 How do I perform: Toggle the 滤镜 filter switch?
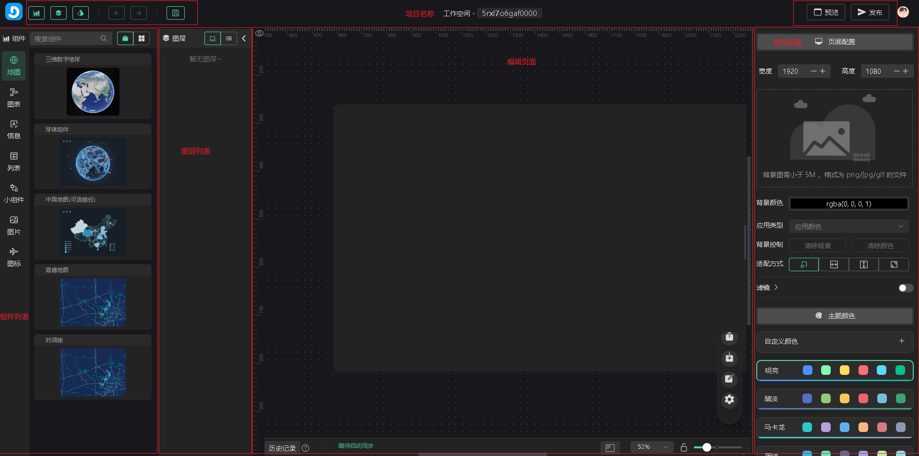click(x=905, y=288)
